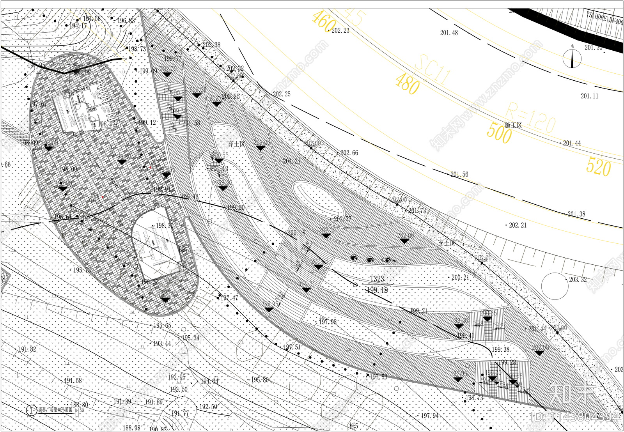
Task: Click elevation point 191.39
Action: pyautogui.click(x=122, y=402)
